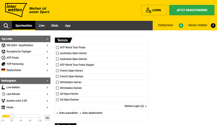Check ATP World Tour Finals checkbox
Screen dimensions: 217x125
pyautogui.click(x=57, y=48)
